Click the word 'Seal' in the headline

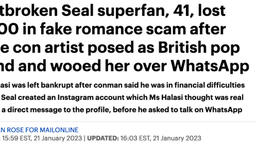77,11
